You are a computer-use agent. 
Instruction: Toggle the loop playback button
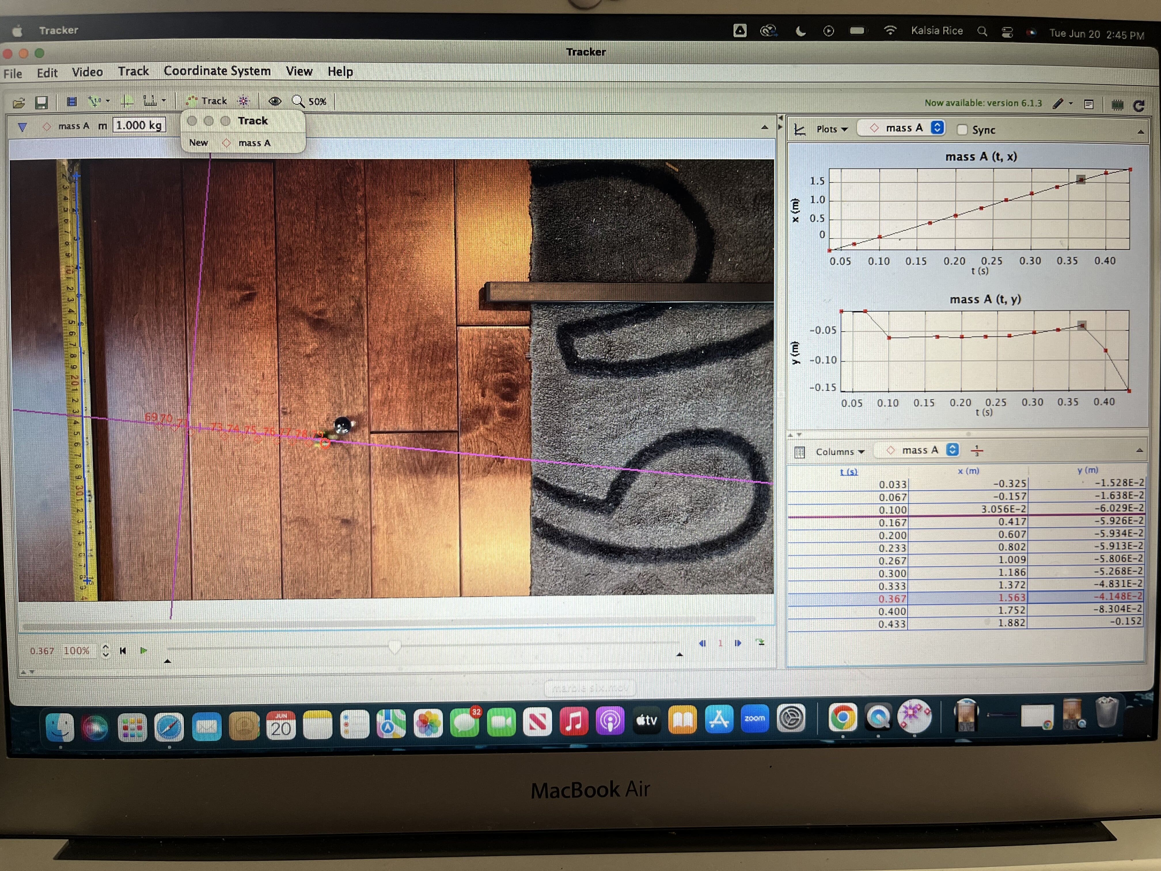[x=760, y=642]
